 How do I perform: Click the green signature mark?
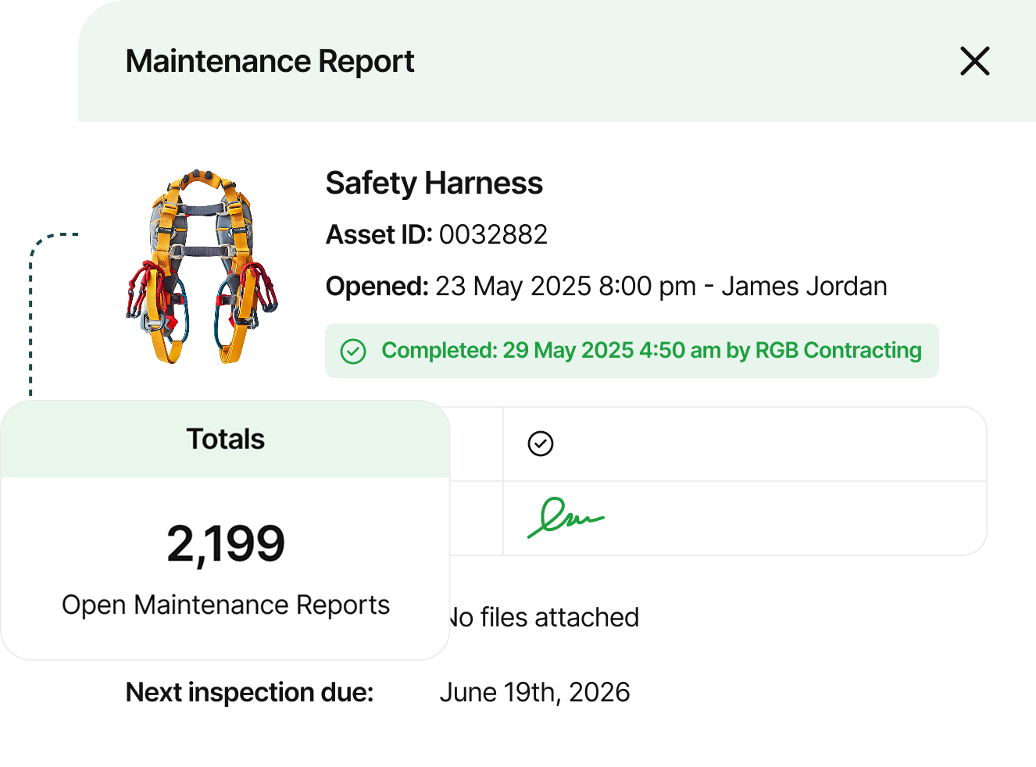point(566,517)
